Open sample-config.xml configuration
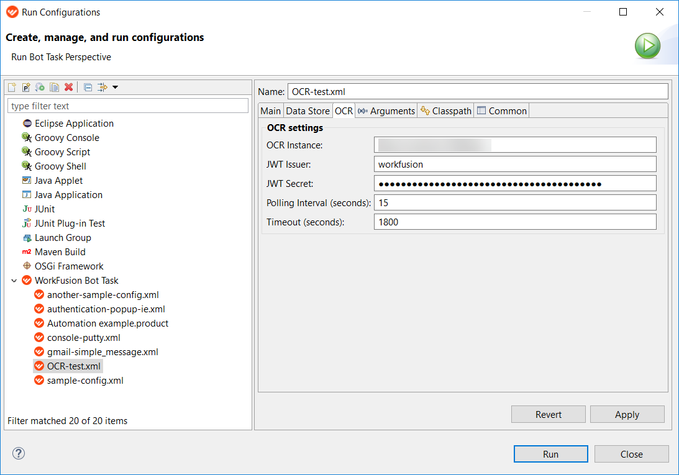This screenshot has height=475, width=679. point(85,381)
